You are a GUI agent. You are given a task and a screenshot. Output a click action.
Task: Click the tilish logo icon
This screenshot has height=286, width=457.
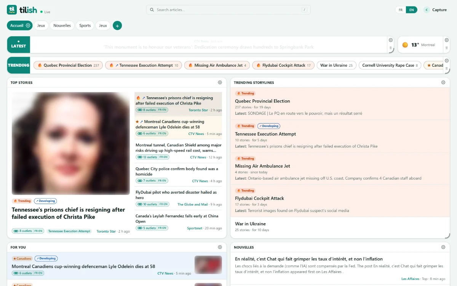pyautogui.click(x=12, y=10)
